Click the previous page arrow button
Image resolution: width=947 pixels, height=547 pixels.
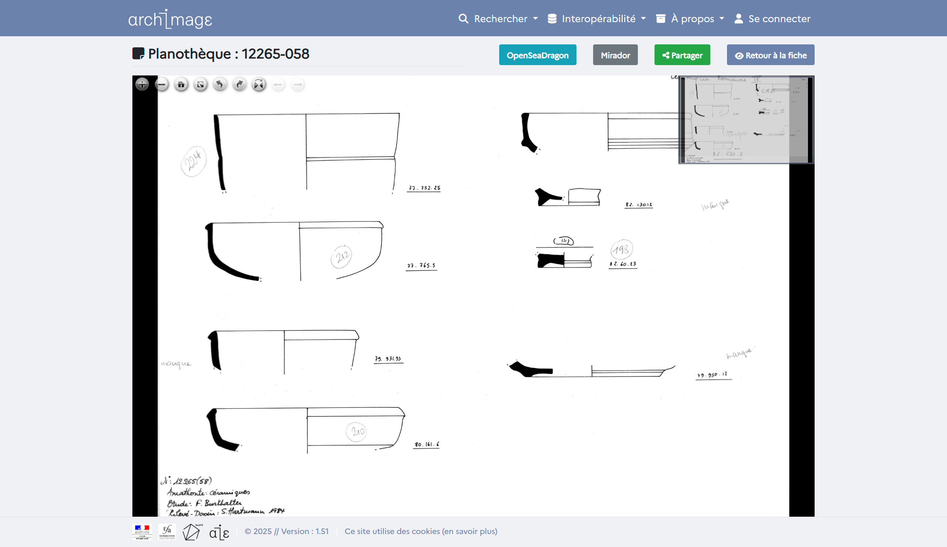(278, 85)
